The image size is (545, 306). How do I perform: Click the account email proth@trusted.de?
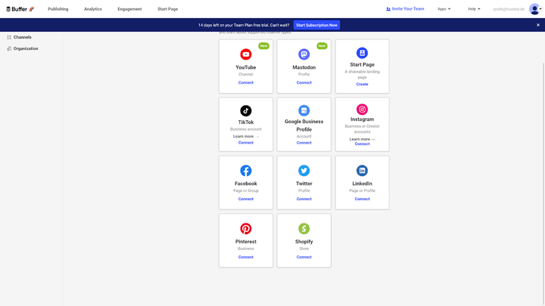[x=509, y=9]
